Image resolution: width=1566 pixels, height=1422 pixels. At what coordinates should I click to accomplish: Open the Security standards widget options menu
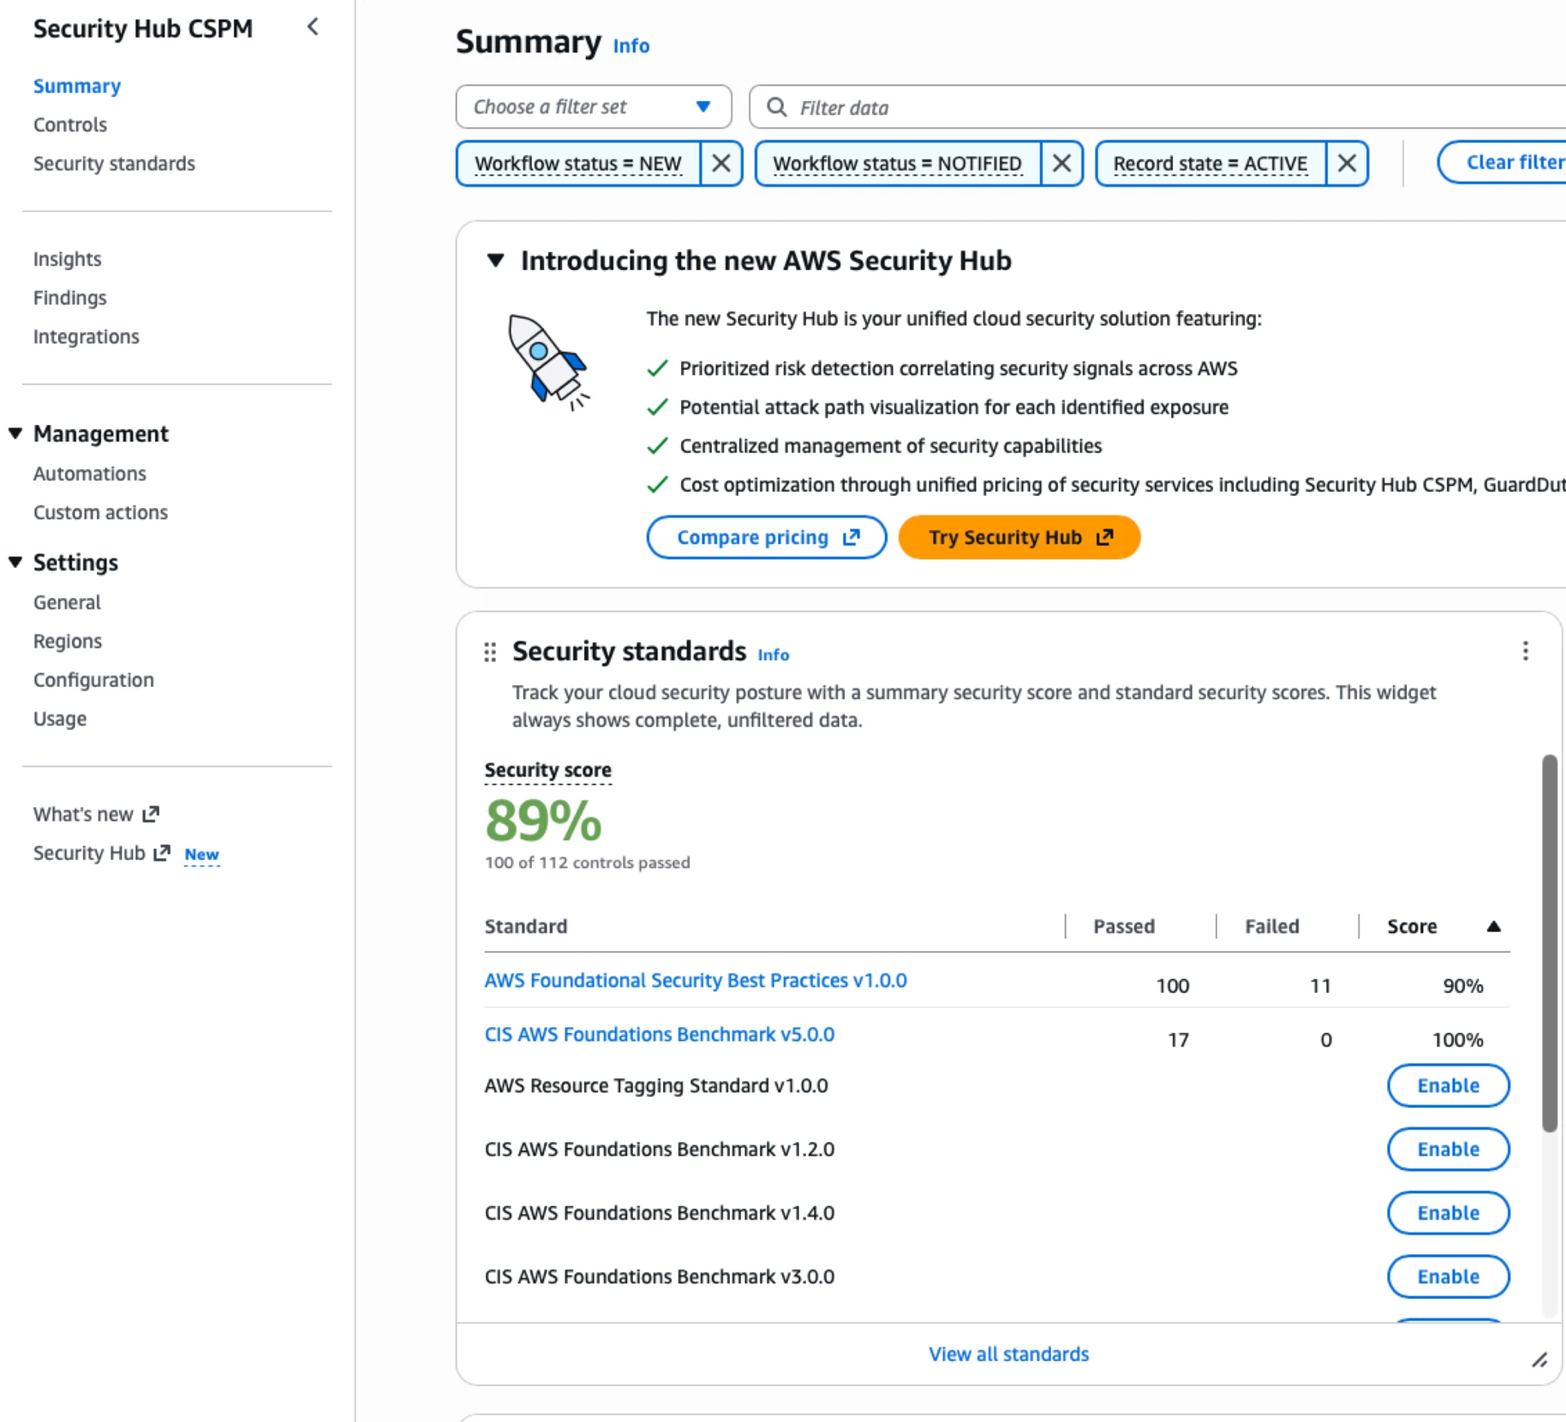tap(1525, 651)
